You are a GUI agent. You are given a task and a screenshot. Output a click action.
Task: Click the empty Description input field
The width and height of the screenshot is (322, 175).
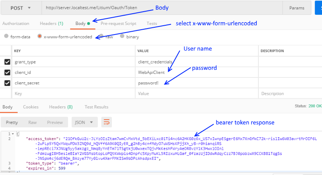click(290, 94)
